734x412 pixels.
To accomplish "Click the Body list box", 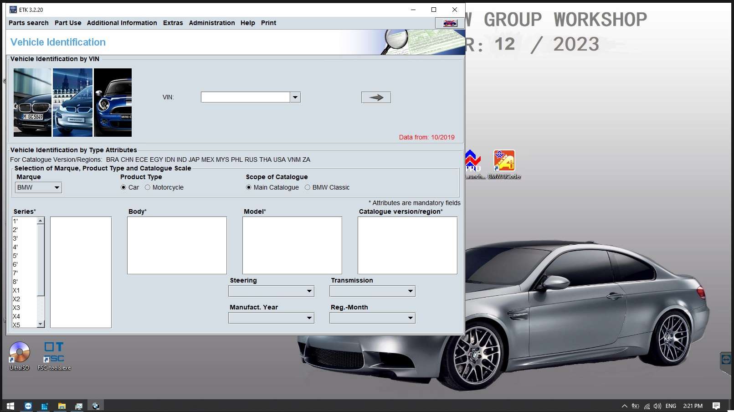I will coord(177,245).
